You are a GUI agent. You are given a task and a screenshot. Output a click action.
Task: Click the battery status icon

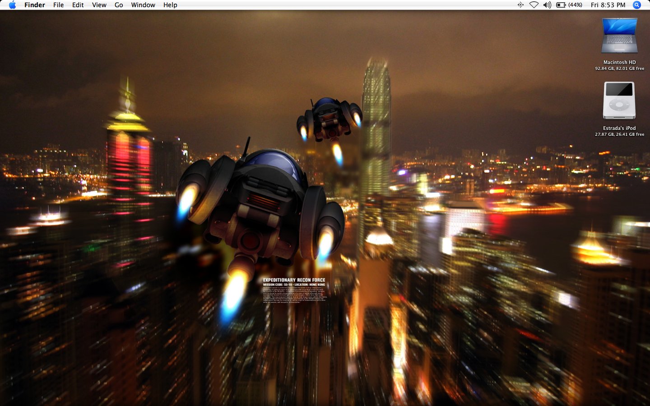click(x=561, y=5)
